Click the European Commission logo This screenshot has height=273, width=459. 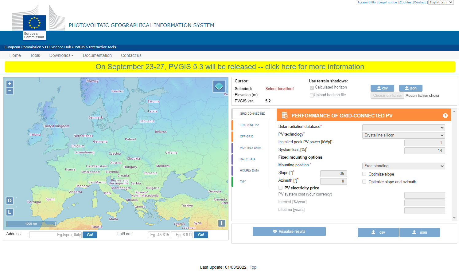(x=34, y=23)
